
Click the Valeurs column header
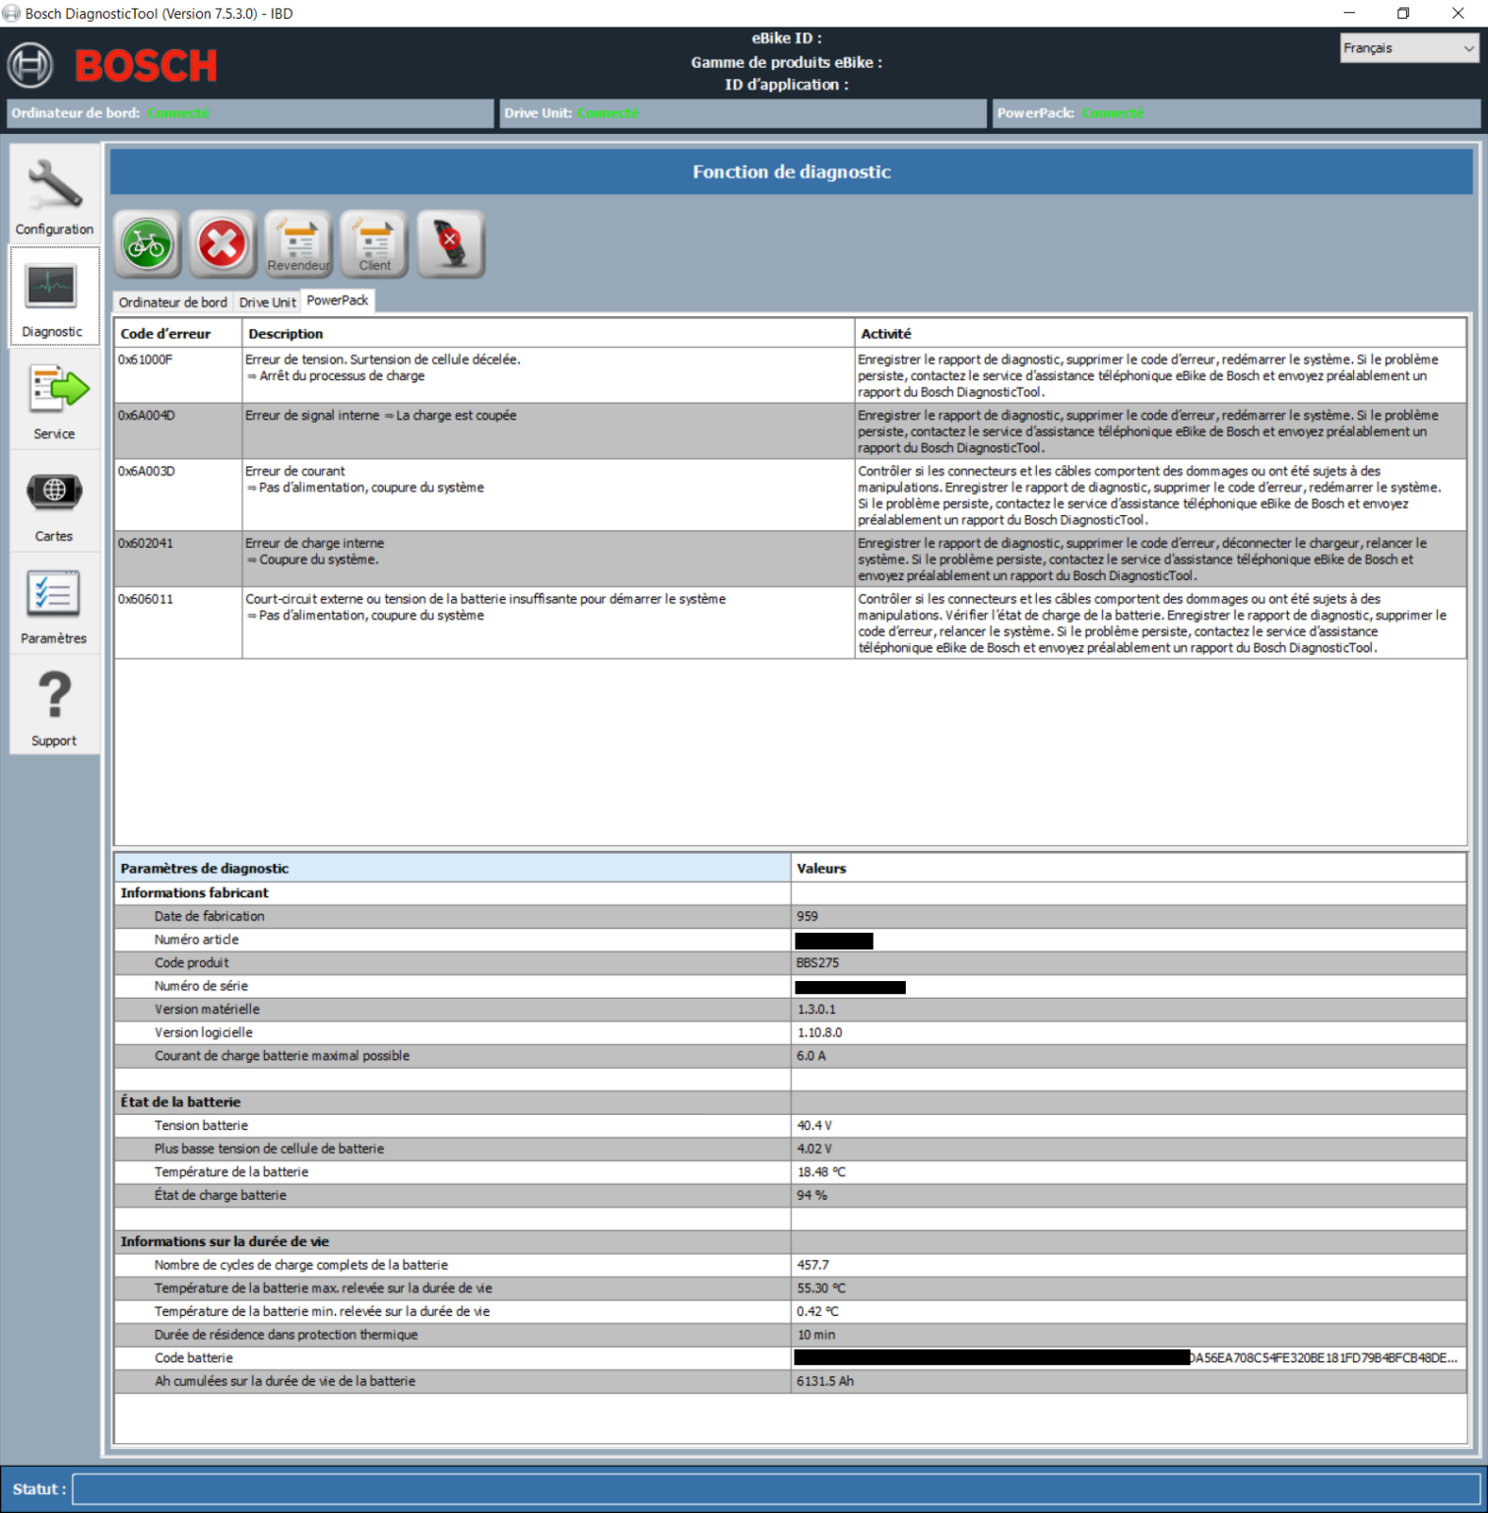click(1129, 868)
